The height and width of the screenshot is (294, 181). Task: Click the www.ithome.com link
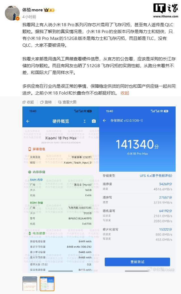[x=166, y=16]
